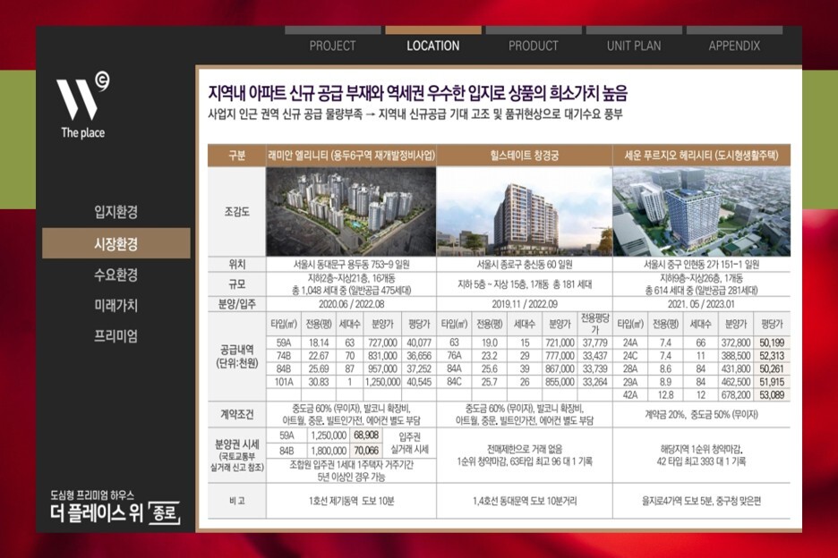Click the 분양권 시세 row label

(x=236, y=455)
